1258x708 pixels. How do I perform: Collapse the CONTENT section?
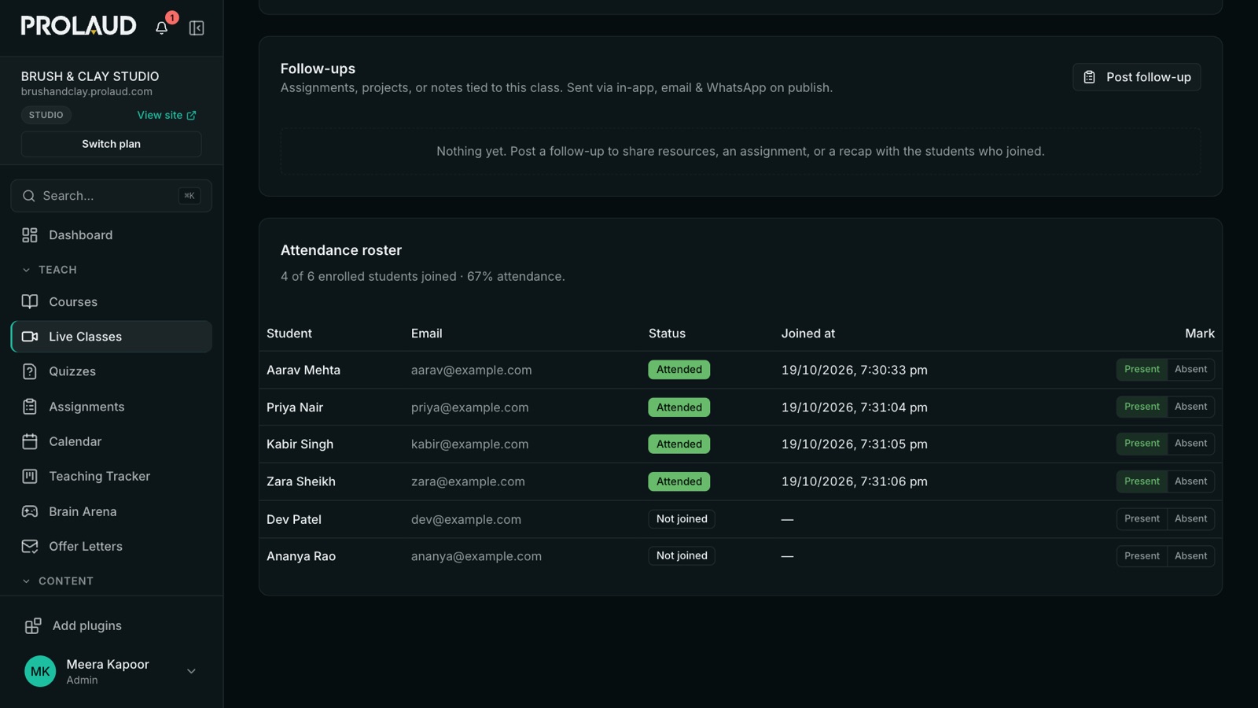(57, 581)
